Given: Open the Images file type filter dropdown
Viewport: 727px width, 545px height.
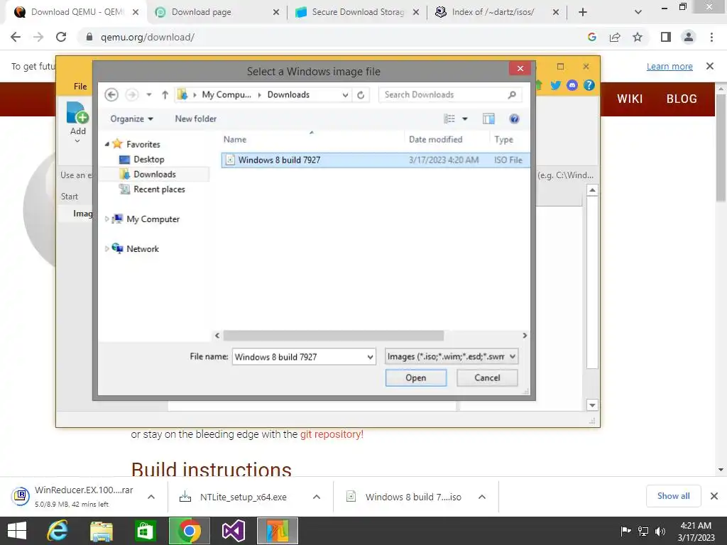Looking at the screenshot, I should coord(451,357).
